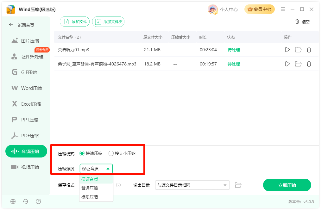
Task: Open folder for the 弟子规 mp3 row
Action: tap(298, 64)
